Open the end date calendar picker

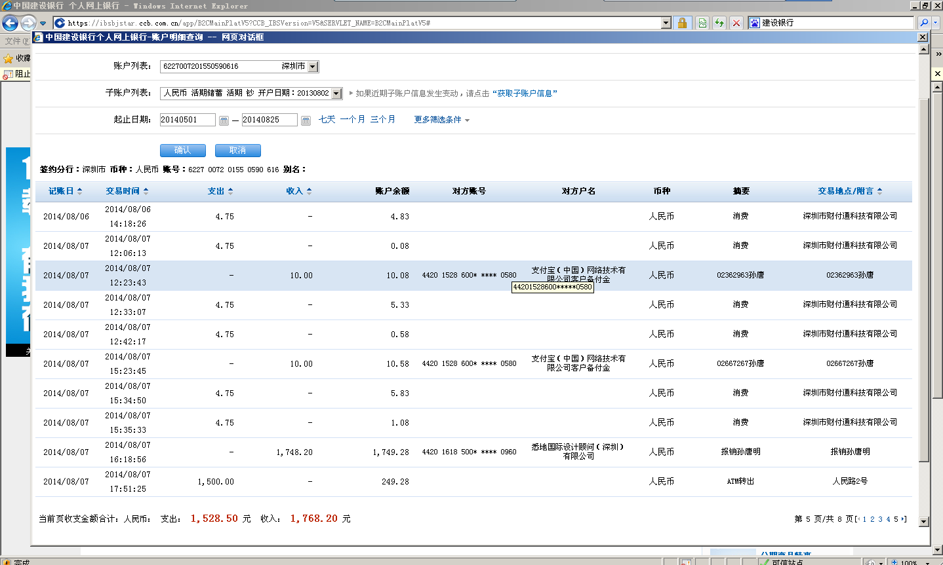click(x=306, y=120)
